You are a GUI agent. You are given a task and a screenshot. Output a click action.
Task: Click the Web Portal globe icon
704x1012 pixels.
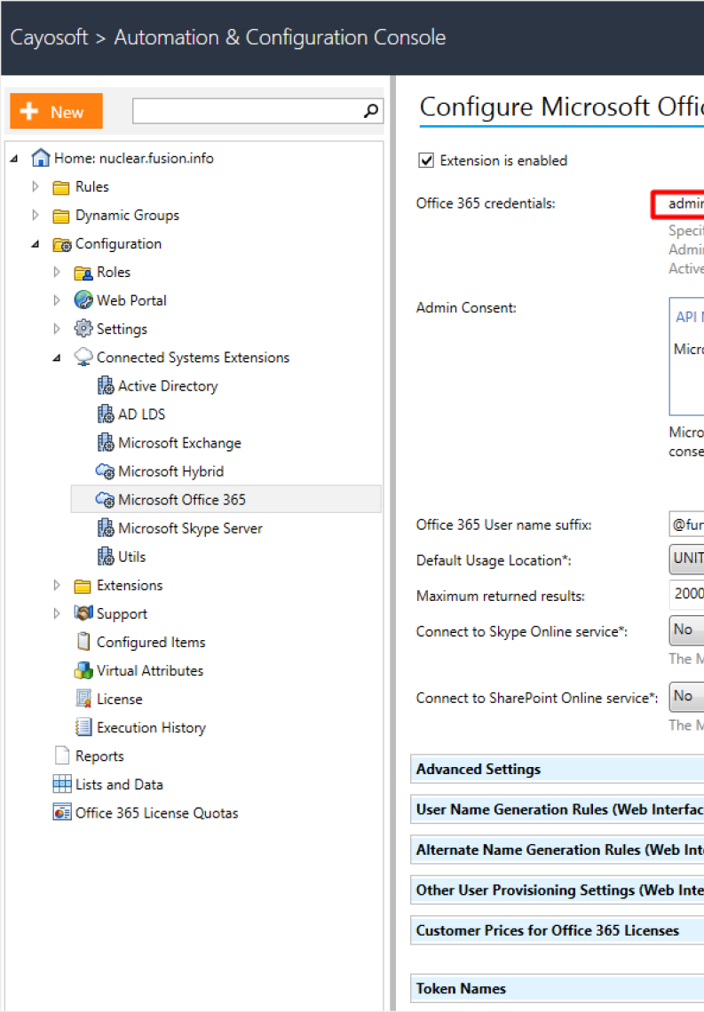[83, 300]
